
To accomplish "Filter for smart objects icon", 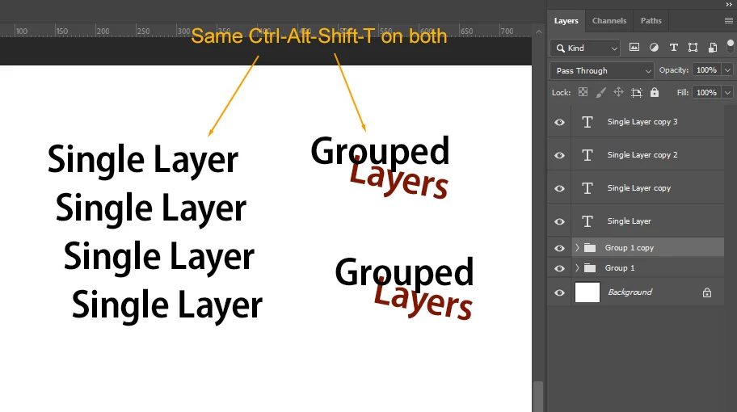I will 713,47.
